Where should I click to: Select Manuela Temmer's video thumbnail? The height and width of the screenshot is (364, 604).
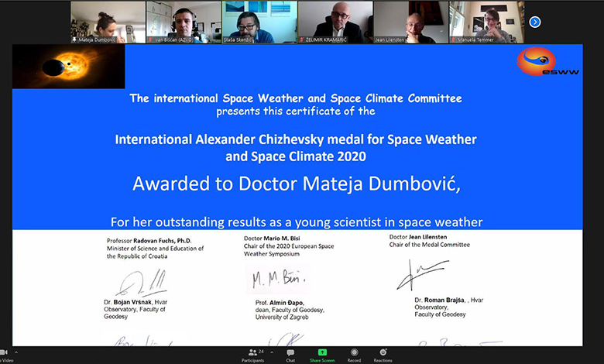(487, 22)
